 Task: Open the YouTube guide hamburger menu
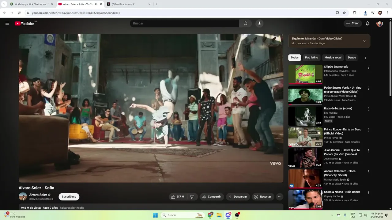click(7, 24)
